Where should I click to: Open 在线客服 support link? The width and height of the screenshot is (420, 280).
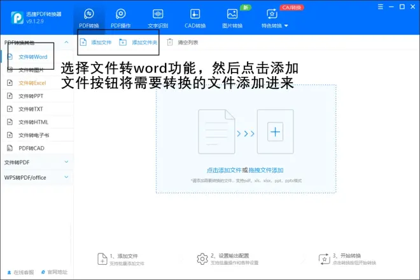click(20, 272)
